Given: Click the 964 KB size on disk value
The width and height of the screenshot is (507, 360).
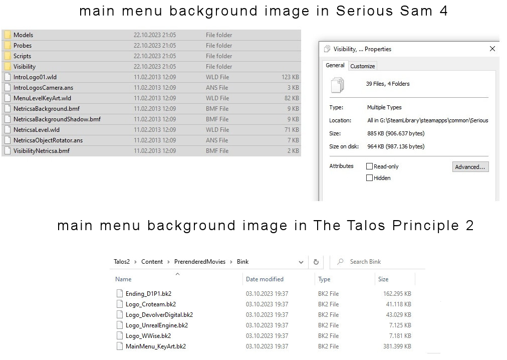Looking at the screenshot, I should tap(396, 146).
